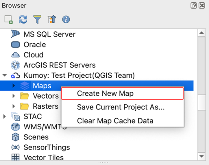Click the MS SQL Server icon

point(15,34)
